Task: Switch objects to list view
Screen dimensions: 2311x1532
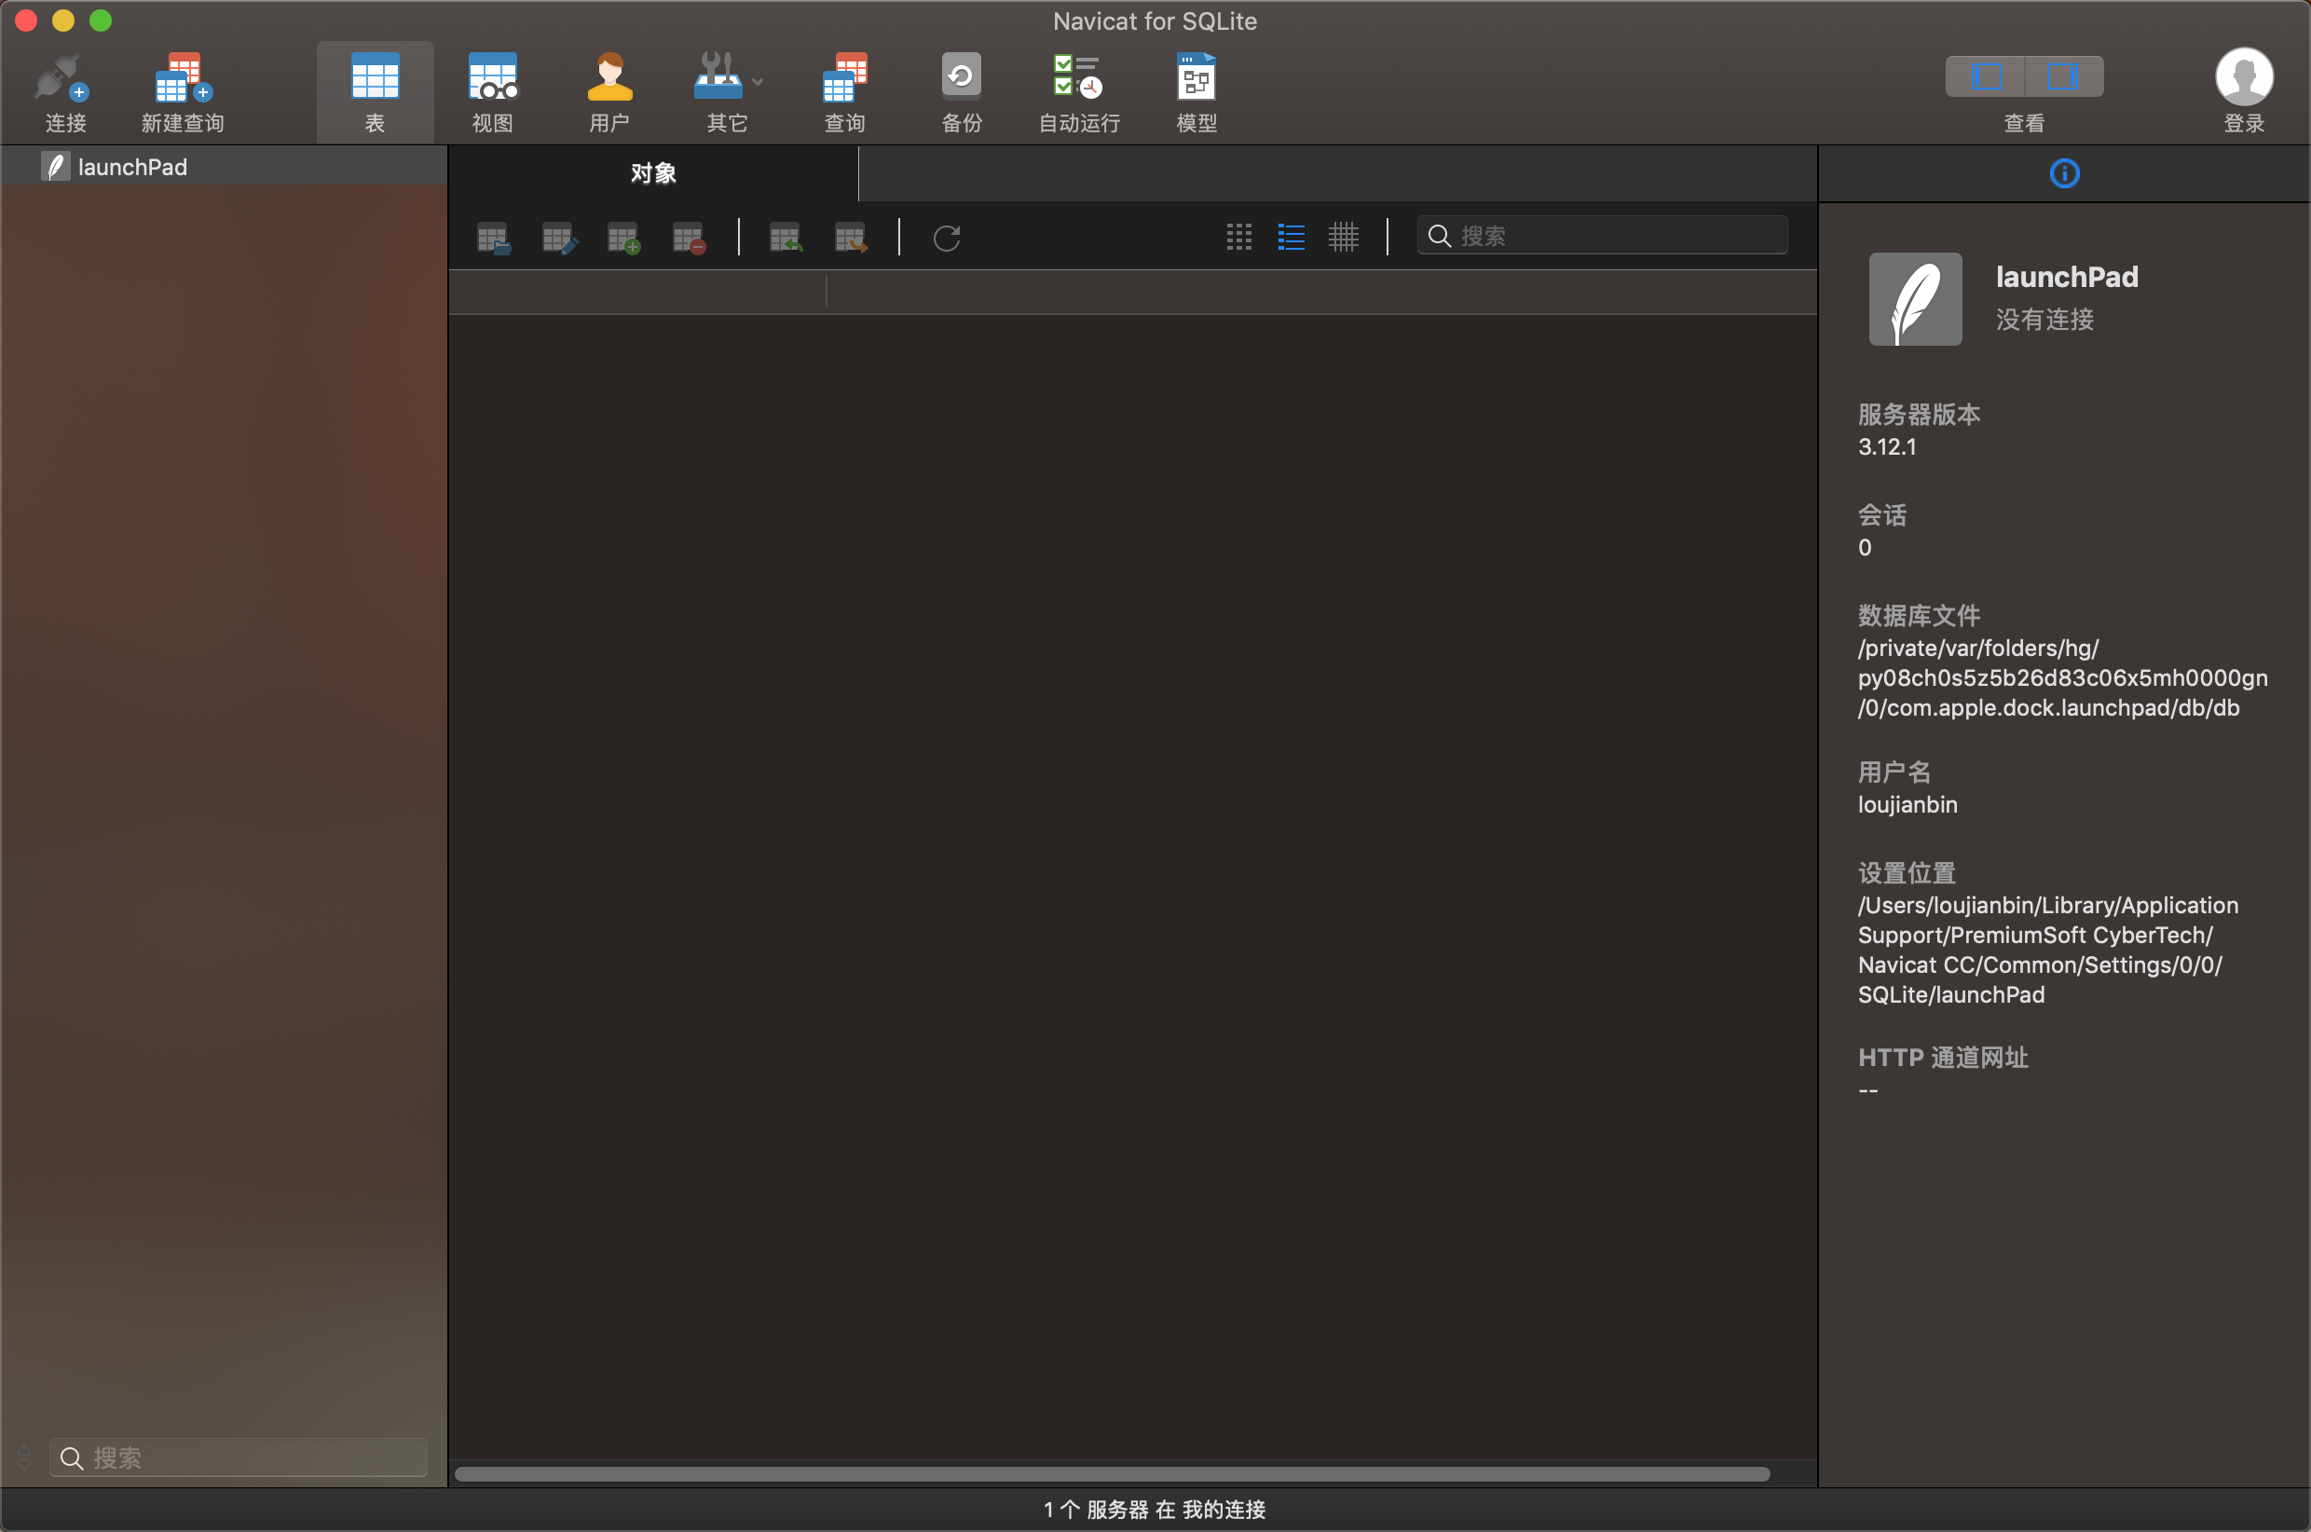Action: (1292, 237)
